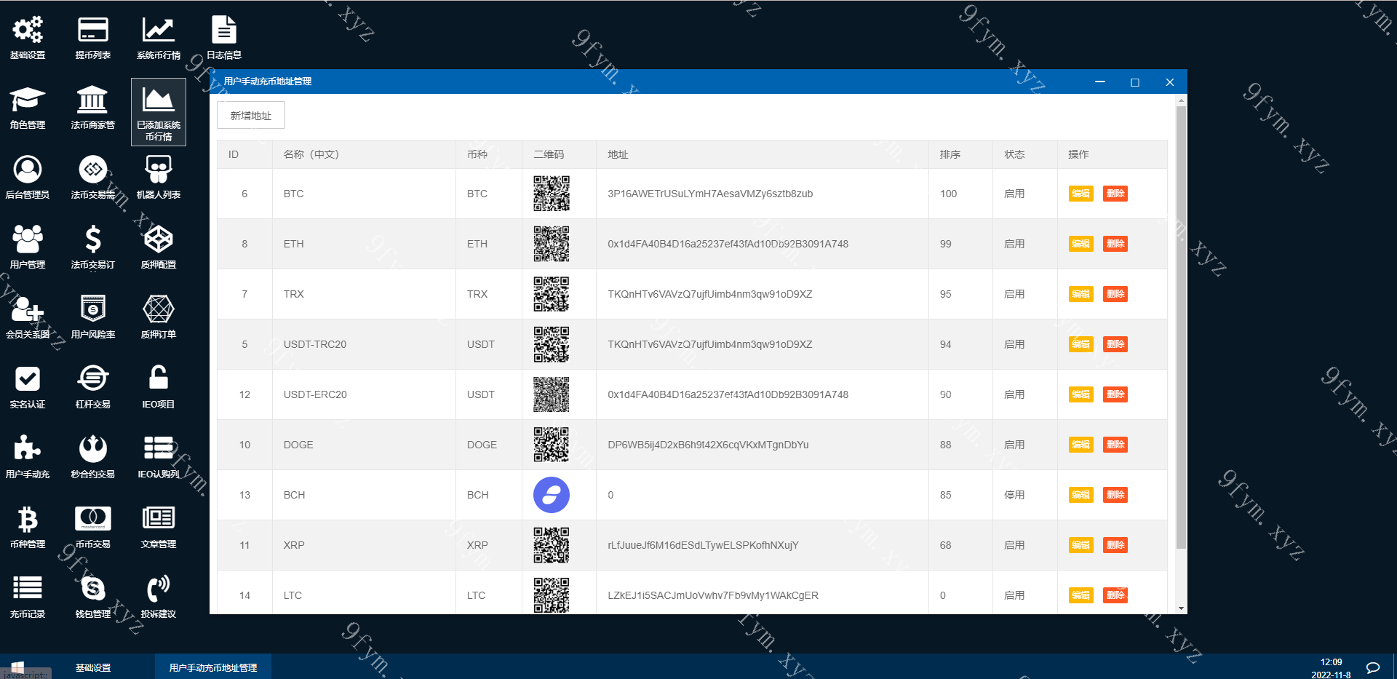This screenshot has height=679, width=1397.
Task: Open the 日志信息 document icon
Action: (223, 30)
